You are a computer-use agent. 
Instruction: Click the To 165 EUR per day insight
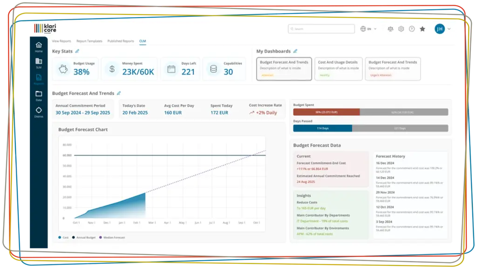[x=311, y=208]
